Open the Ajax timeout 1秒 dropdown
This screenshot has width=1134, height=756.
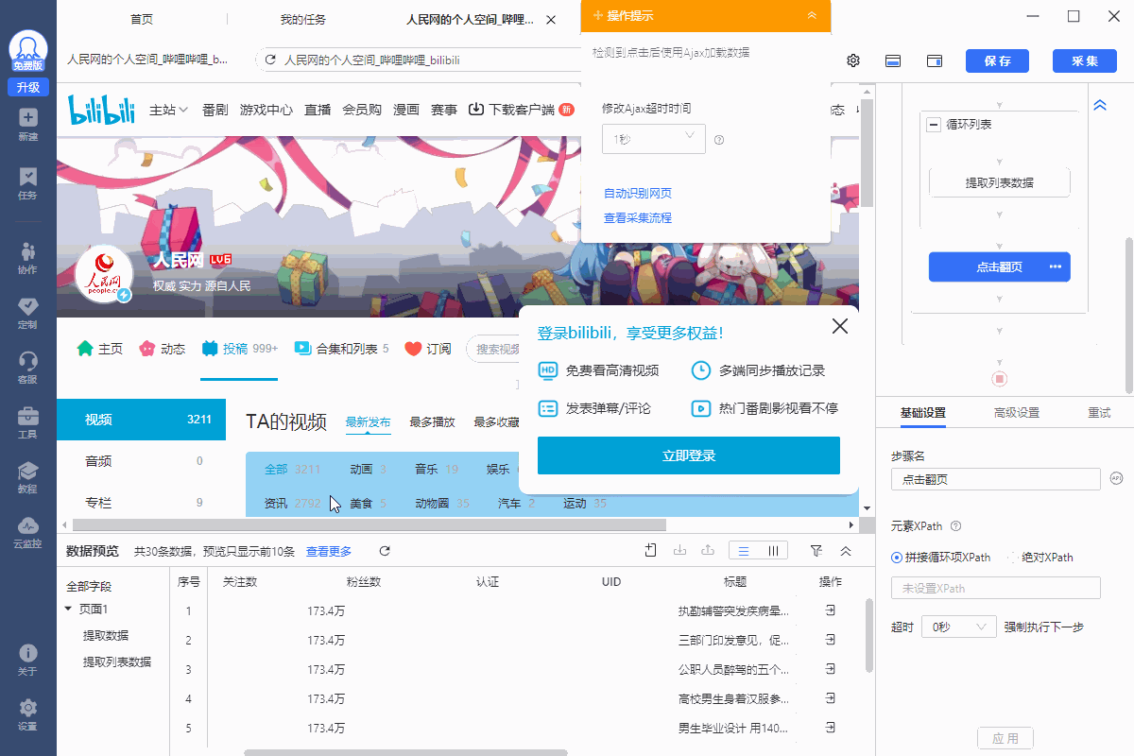[654, 139]
